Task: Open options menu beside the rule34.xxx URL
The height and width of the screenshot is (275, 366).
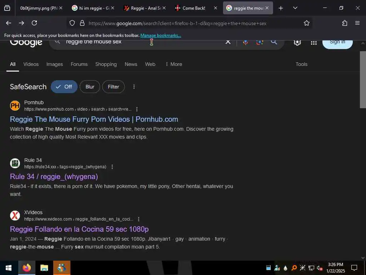Action: click(112, 167)
